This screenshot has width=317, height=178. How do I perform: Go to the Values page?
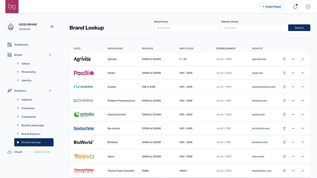(26, 63)
